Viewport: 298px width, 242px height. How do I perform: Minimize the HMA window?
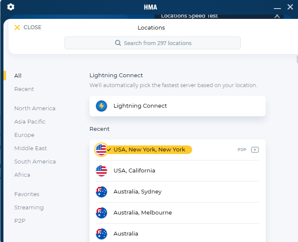(x=277, y=8)
